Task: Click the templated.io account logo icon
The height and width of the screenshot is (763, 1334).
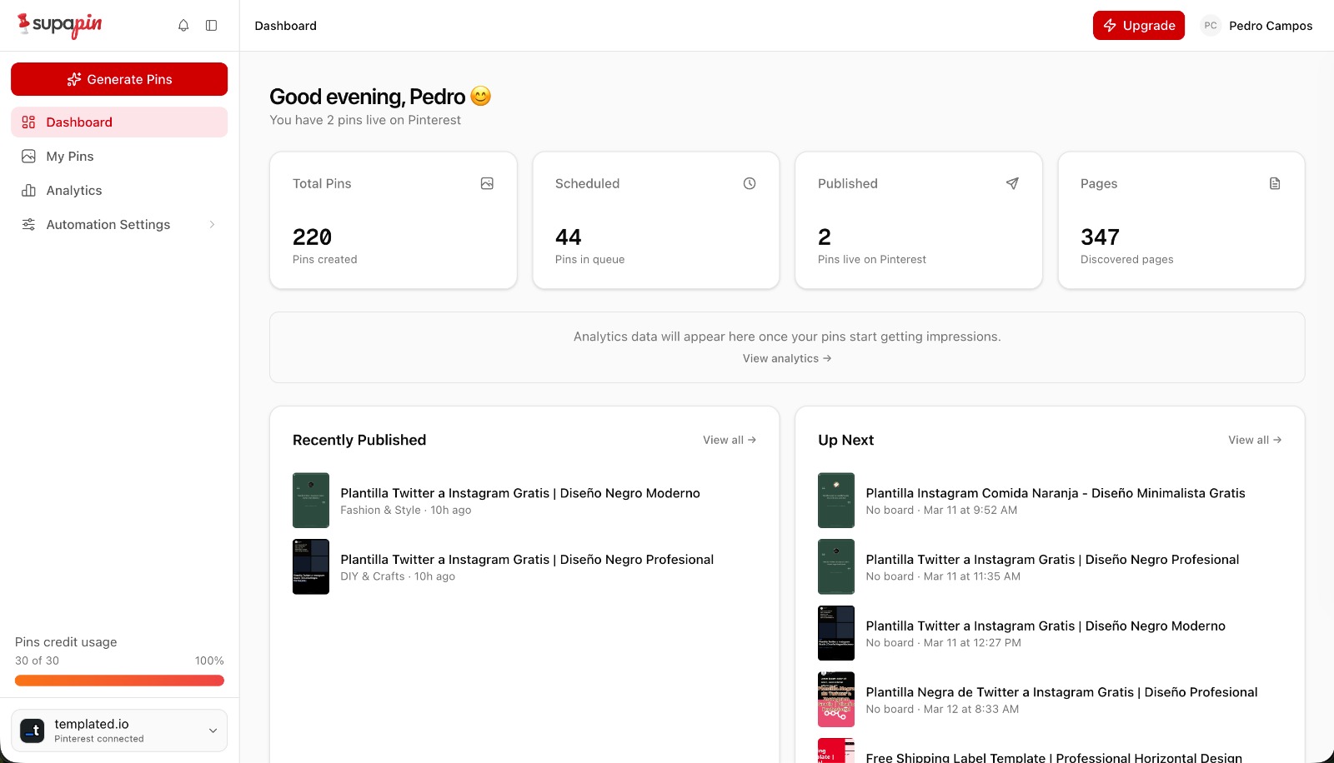Action: tap(33, 731)
